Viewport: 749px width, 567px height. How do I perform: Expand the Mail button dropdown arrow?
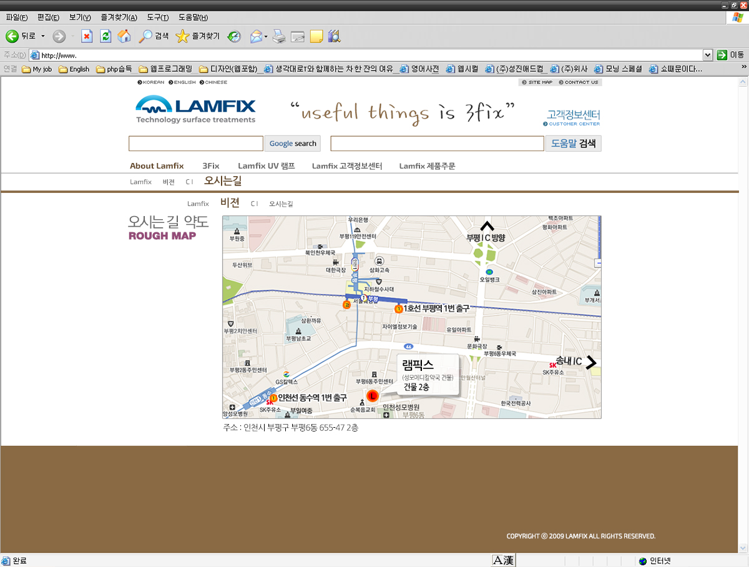pos(266,36)
